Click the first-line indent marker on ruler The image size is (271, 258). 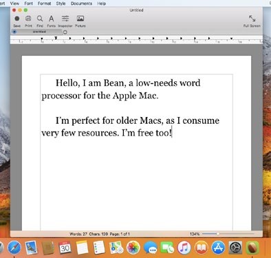pyautogui.click(x=56, y=38)
